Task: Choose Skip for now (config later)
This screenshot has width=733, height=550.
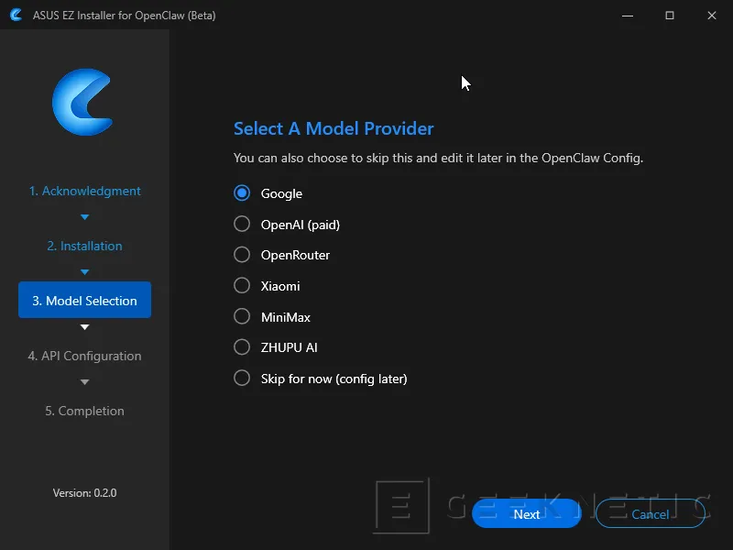Action: coord(242,379)
